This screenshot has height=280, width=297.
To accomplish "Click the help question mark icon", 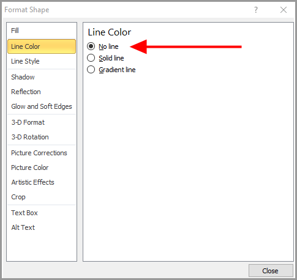I will (x=256, y=10).
